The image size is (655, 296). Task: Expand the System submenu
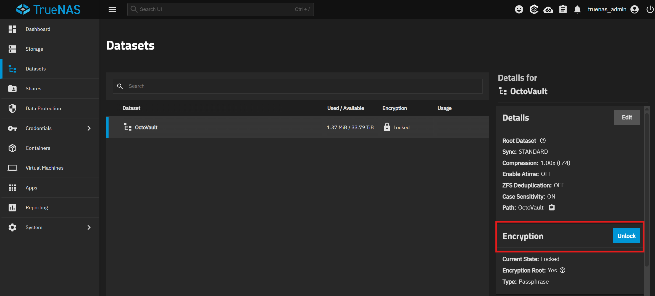click(89, 227)
